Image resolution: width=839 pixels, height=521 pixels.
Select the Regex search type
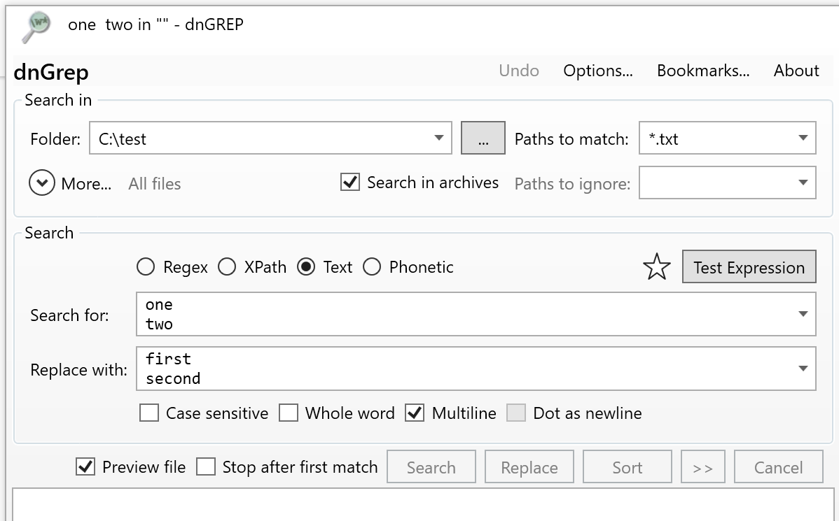click(x=146, y=266)
